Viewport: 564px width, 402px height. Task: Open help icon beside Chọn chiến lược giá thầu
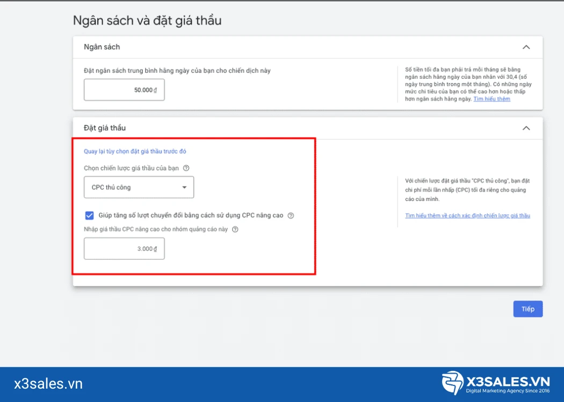click(186, 168)
